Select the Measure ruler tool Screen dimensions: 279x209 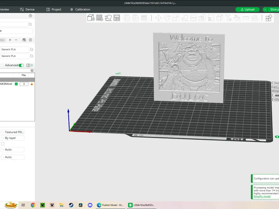coord(246,18)
